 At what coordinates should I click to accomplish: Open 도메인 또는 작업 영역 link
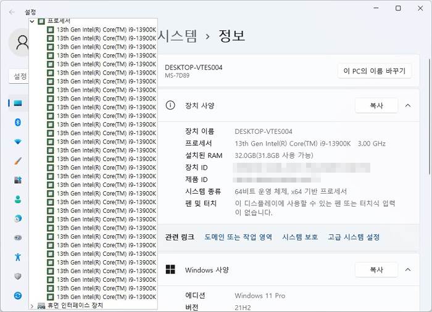pyautogui.click(x=238, y=237)
